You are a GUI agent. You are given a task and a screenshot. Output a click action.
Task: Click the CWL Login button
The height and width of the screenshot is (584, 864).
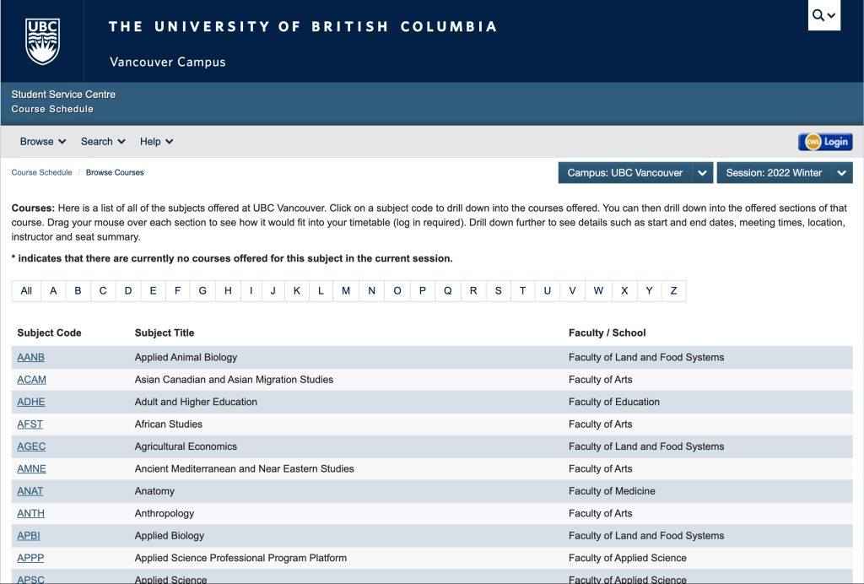[825, 142]
